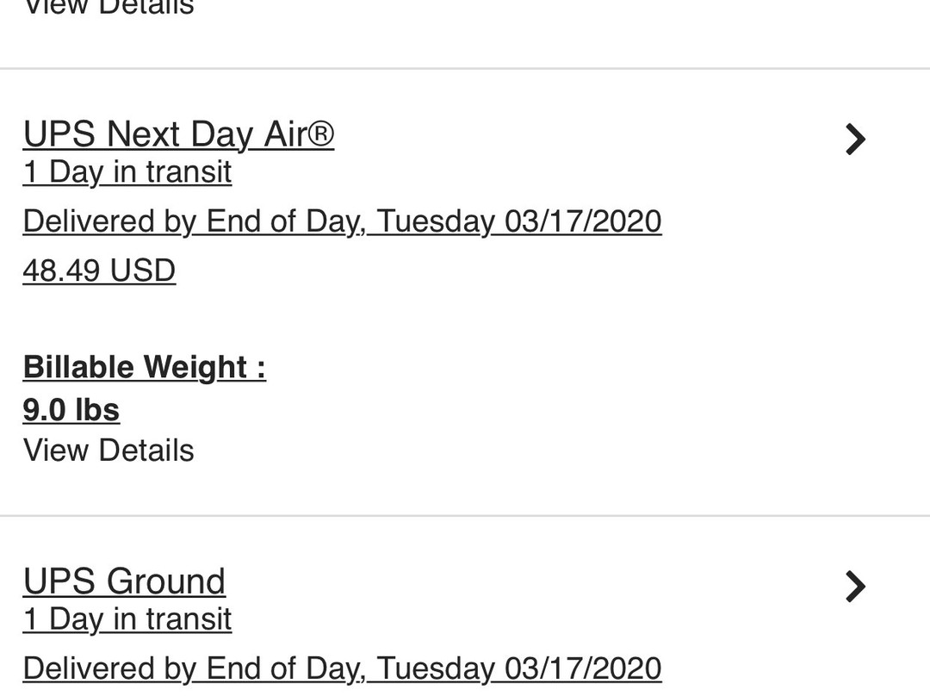Viewport: 930px width, 696px height.
Task: Tap the cut-off View Details at top
Action: pyautogui.click(x=108, y=9)
